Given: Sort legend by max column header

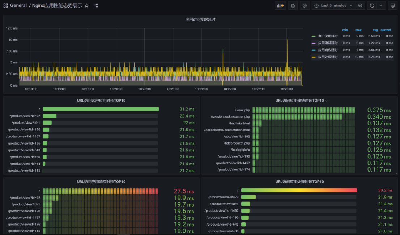Looking at the screenshot, I should pos(358,30).
